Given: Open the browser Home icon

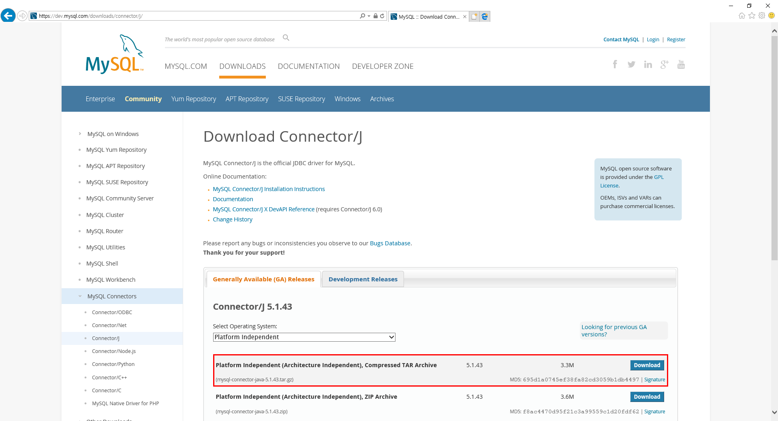Looking at the screenshot, I should 742,15.
